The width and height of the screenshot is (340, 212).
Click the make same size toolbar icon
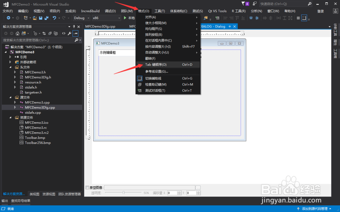[x=290, y=18]
